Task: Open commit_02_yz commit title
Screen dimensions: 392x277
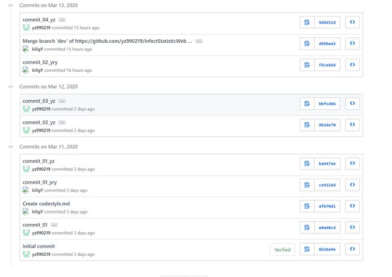Action: pyautogui.click(x=39, y=123)
